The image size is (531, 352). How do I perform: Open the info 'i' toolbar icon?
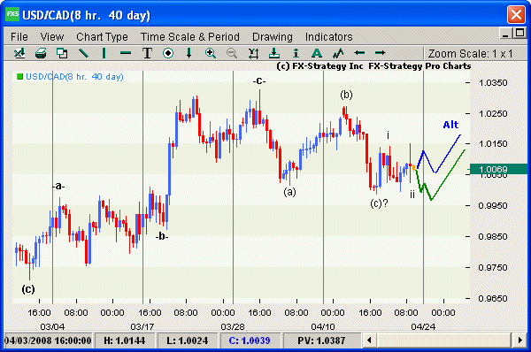click(296, 53)
